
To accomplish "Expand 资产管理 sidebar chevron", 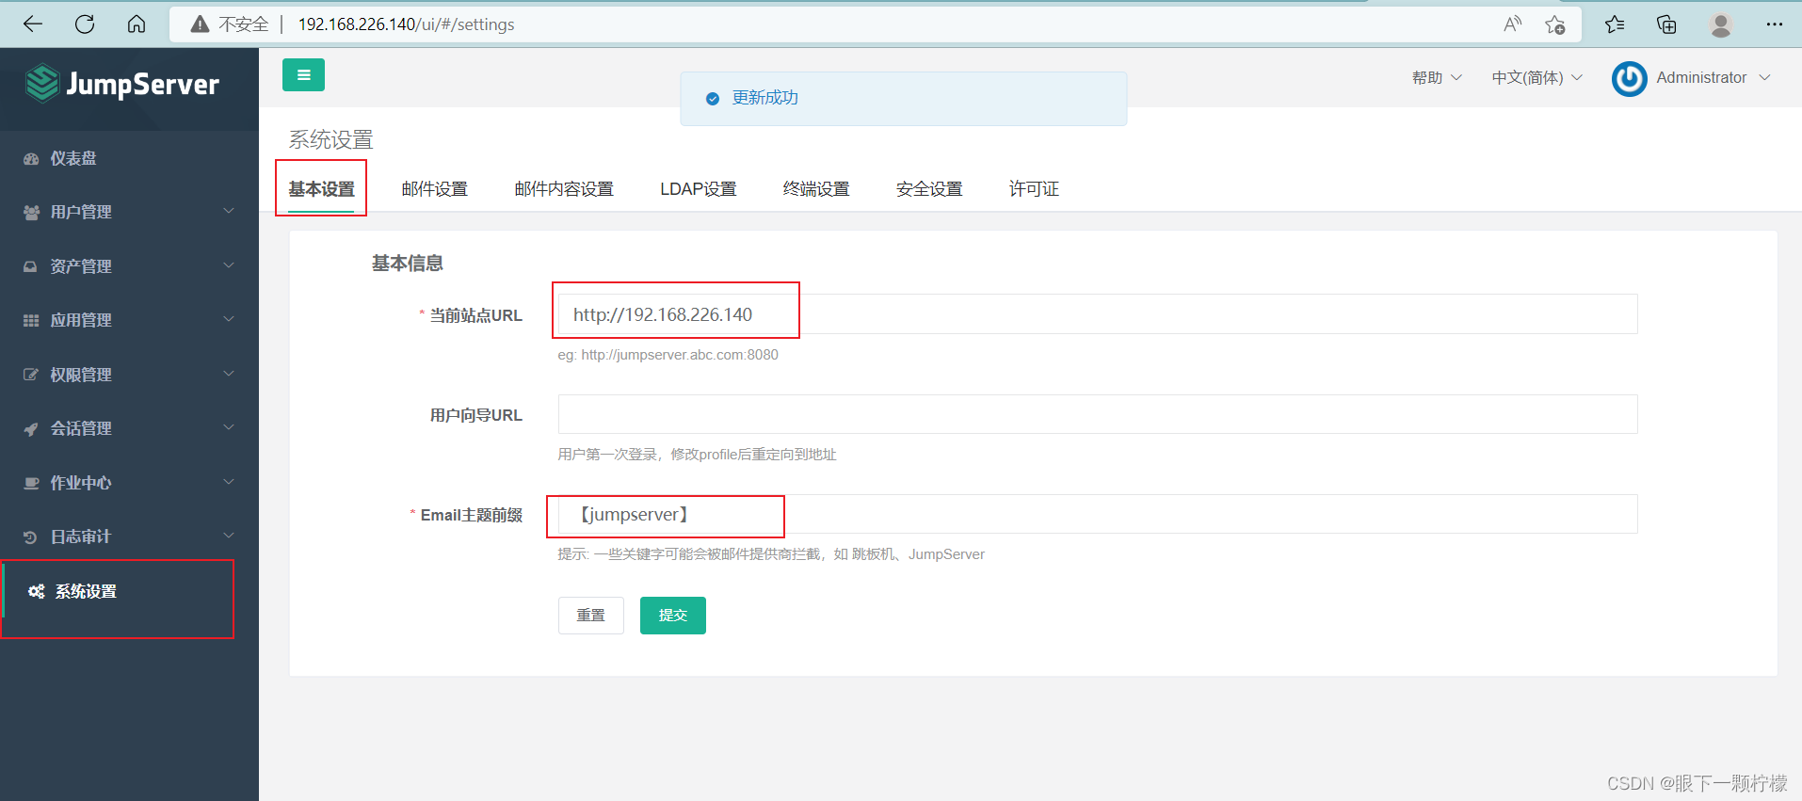I will [x=229, y=265].
